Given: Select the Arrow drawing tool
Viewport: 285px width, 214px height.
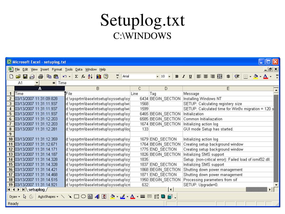Looking at the screenshot, I should [x=70, y=196].
